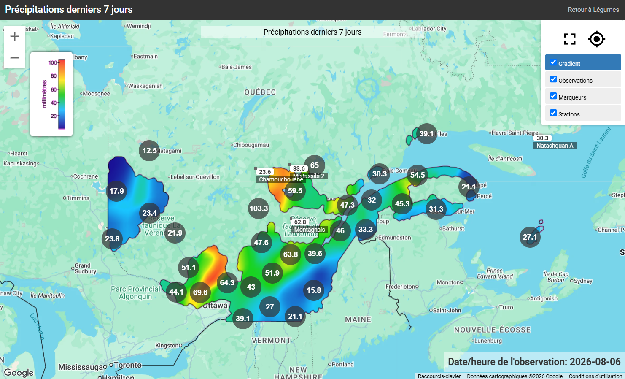Select the 23.4 precipitation marker
625x379 pixels.
[x=150, y=213]
